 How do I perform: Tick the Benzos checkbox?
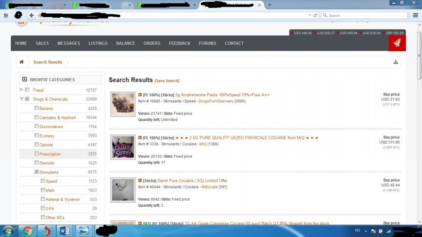37,108
